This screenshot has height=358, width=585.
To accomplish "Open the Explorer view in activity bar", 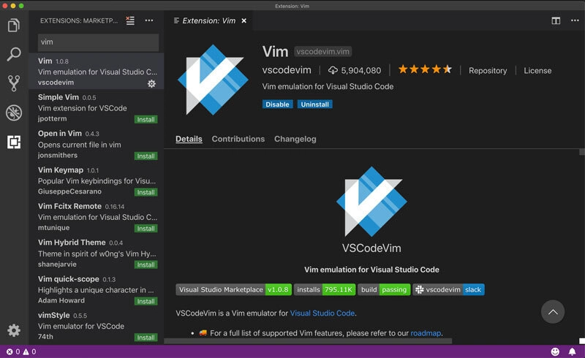I will (x=13, y=26).
